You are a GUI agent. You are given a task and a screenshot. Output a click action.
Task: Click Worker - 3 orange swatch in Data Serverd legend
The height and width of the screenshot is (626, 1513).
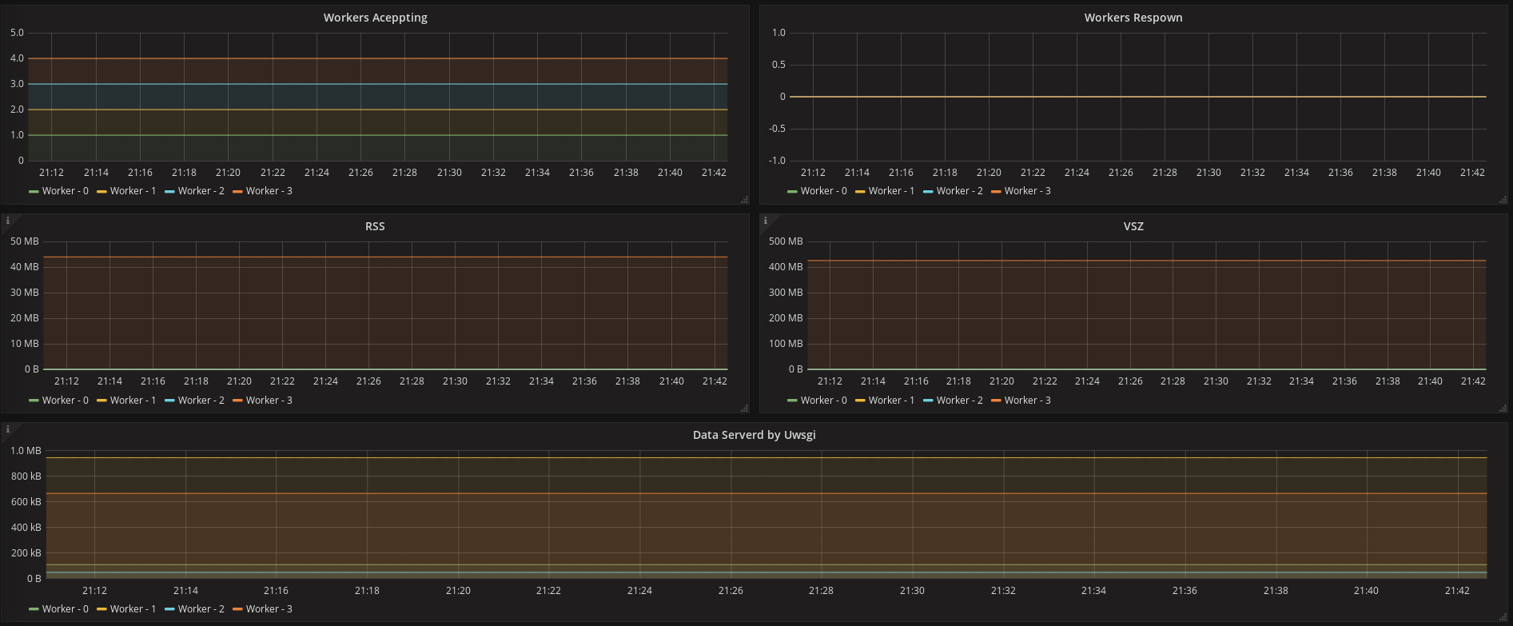tap(237, 609)
